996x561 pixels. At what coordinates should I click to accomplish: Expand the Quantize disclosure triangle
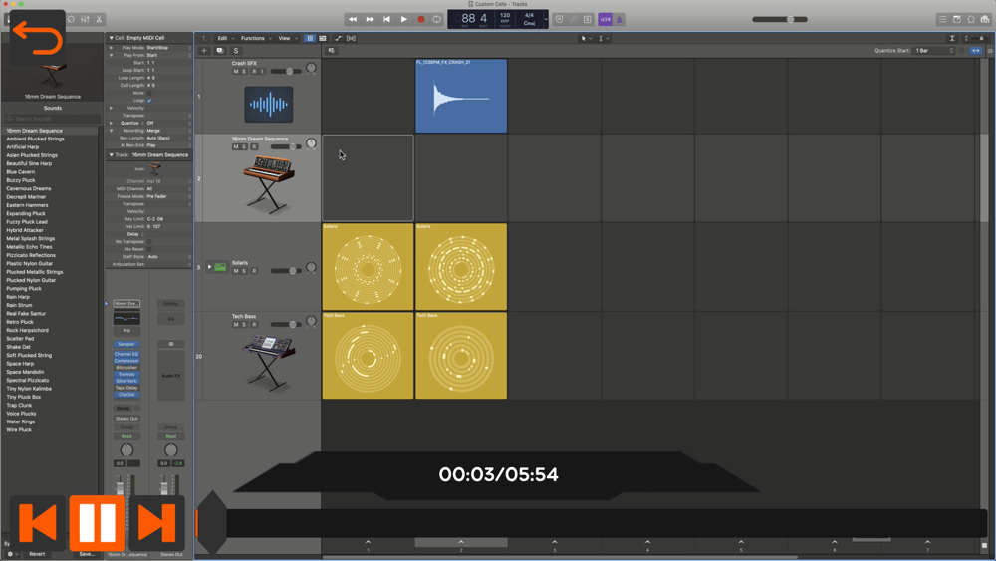[x=112, y=123]
